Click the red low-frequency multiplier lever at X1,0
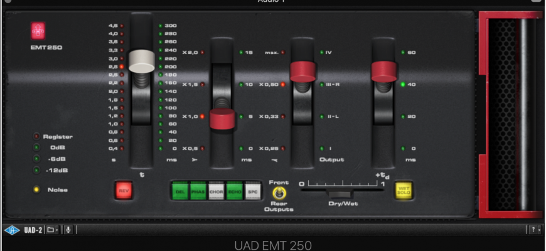This screenshot has width=546, height=251. pos(222,118)
